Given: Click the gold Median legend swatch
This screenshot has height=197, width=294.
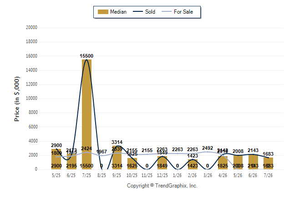Looking at the screenshot, I should [103, 12].
